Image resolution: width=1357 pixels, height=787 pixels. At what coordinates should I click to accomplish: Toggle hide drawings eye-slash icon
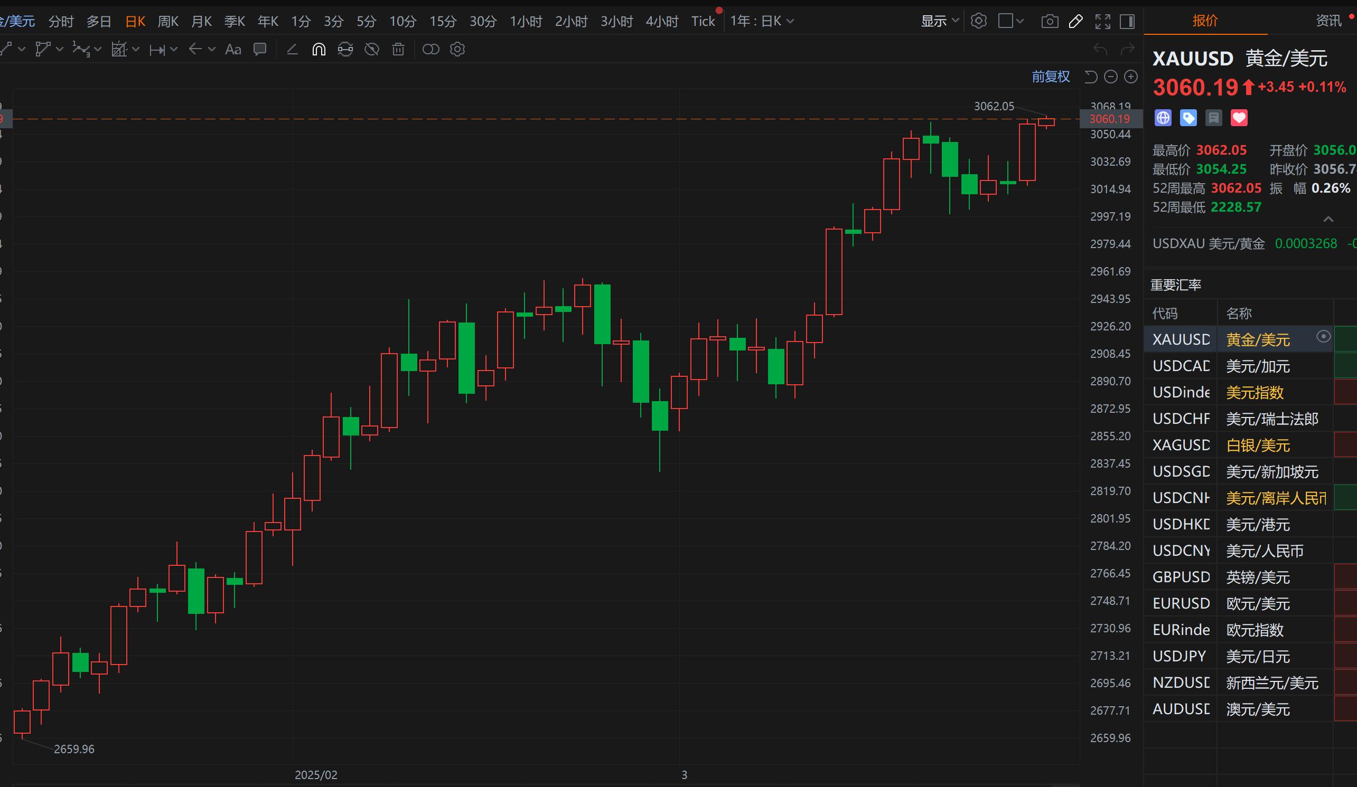(x=371, y=50)
